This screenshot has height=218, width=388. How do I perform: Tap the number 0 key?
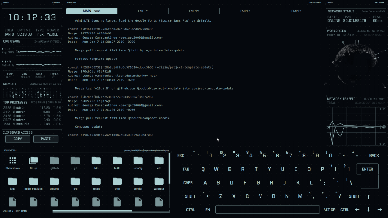(x=329, y=155)
